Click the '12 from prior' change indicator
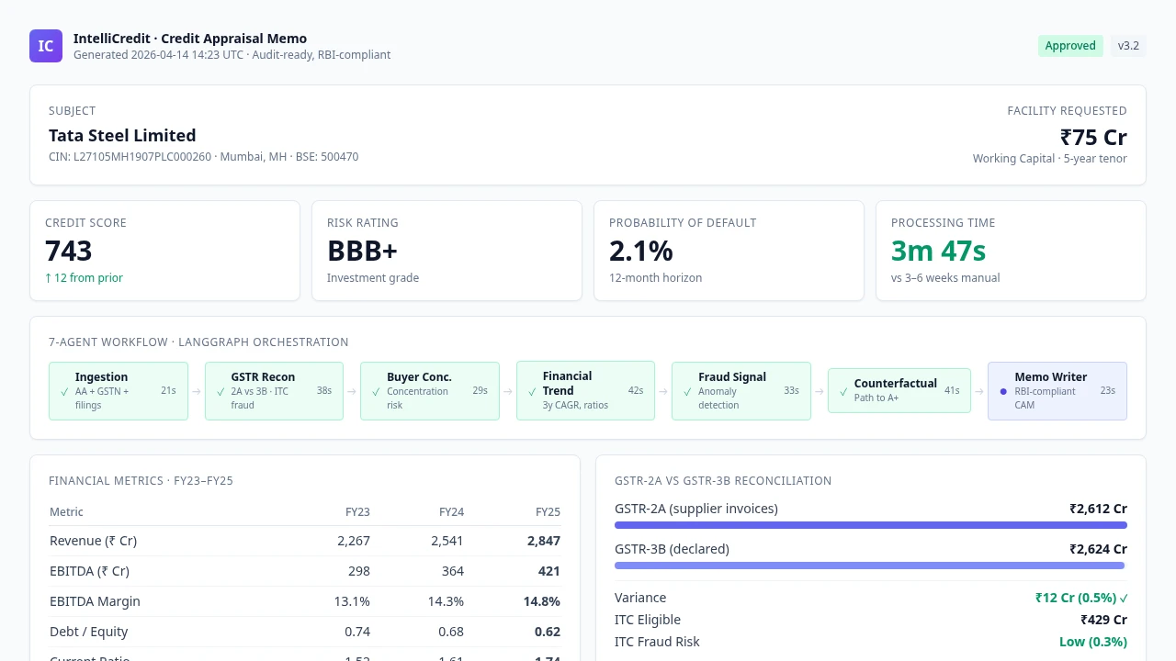Image resolution: width=1176 pixels, height=661 pixels. pos(84,278)
